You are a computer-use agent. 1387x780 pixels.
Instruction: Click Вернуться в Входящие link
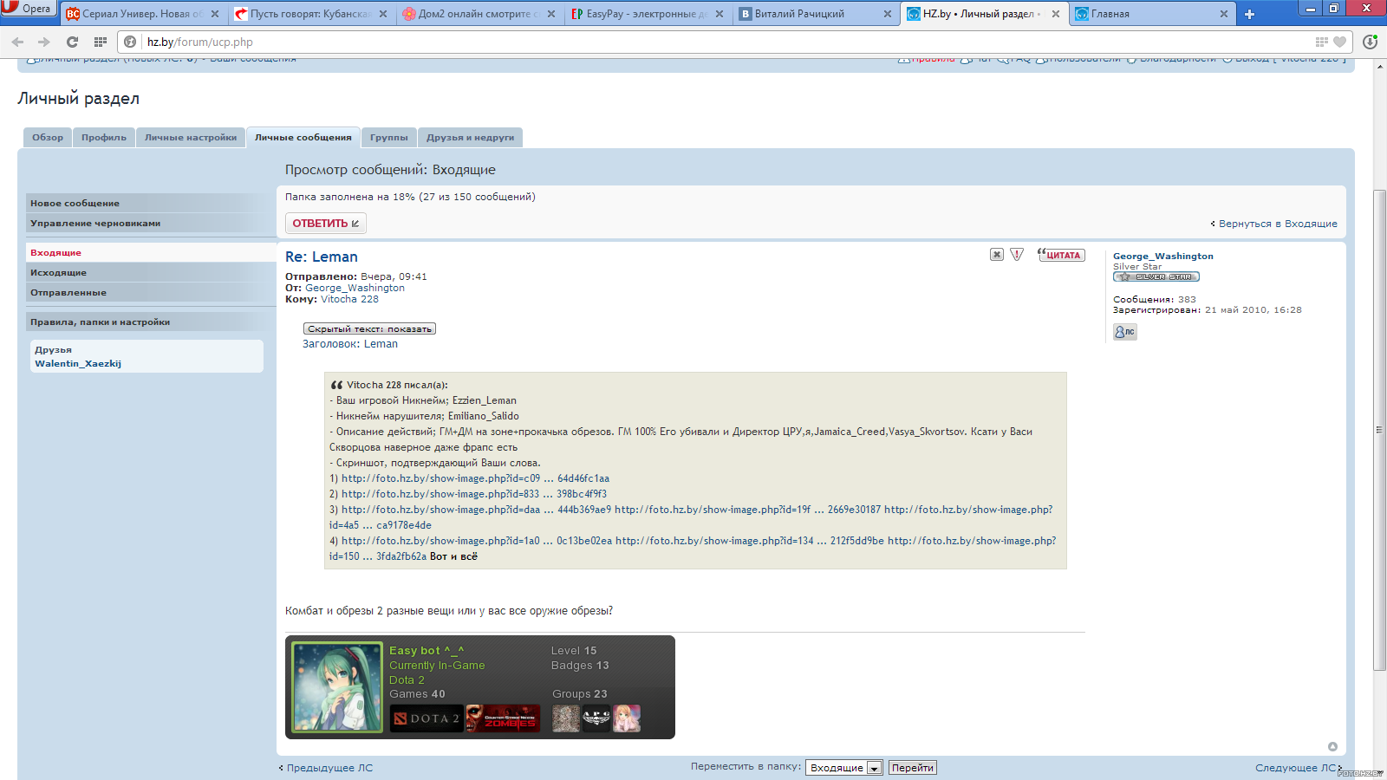[x=1278, y=224]
